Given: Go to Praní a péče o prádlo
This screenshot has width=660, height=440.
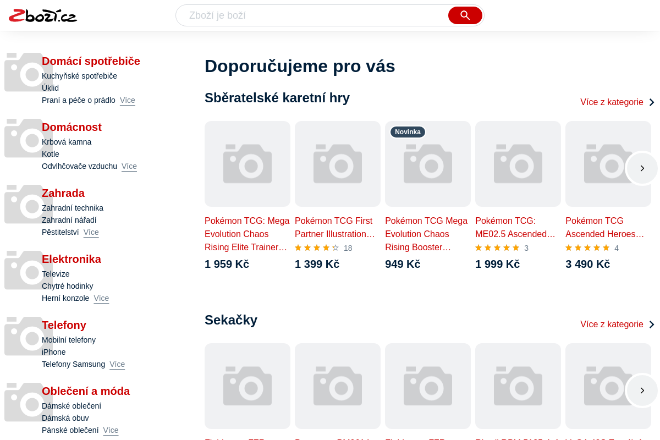Looking at the screenshot, I should tap(79, 100).
